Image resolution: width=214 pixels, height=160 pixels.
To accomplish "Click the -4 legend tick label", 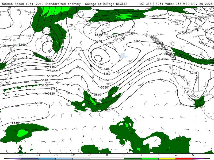I will pos(38,155).
